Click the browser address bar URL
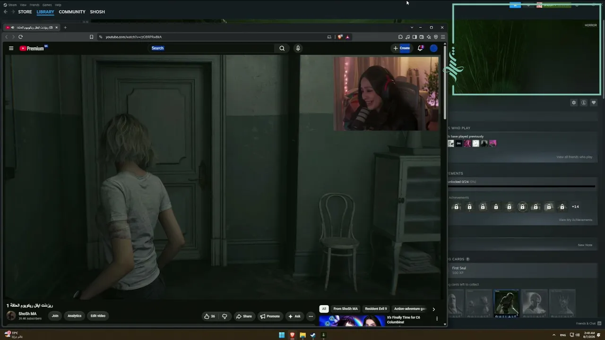This screenshot has height=340, width=605. [133, 37]
